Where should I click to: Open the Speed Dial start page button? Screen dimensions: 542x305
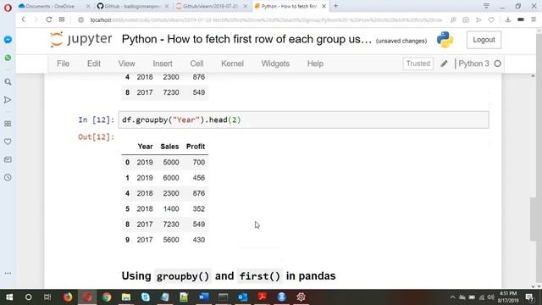click(x=62, y=19)
